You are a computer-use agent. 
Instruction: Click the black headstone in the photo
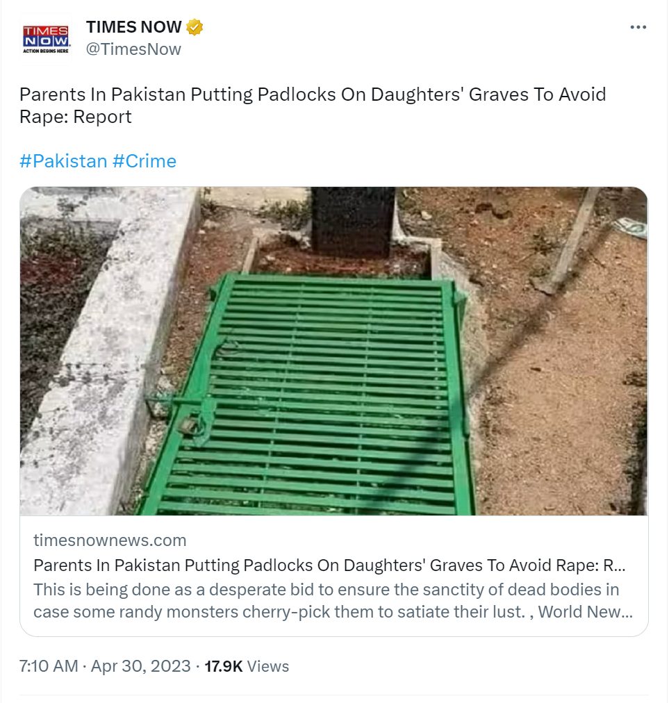click(x=353, y=222)
